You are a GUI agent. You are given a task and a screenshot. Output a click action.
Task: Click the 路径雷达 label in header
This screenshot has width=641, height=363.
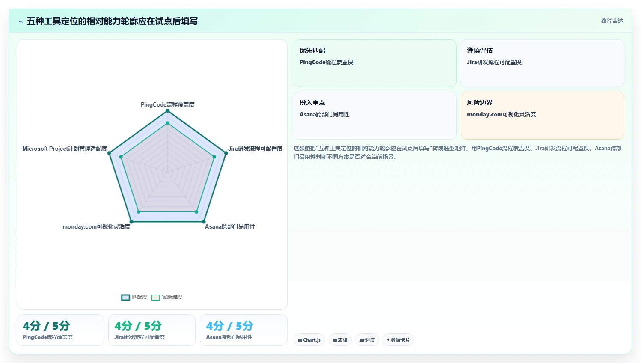pos(612,21)
